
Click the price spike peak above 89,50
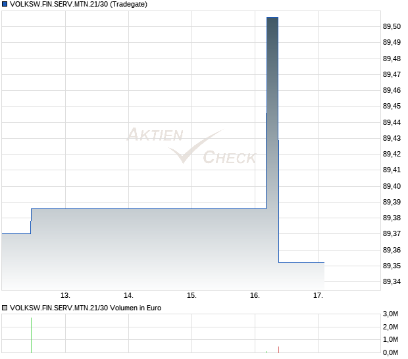pos(272,17)
